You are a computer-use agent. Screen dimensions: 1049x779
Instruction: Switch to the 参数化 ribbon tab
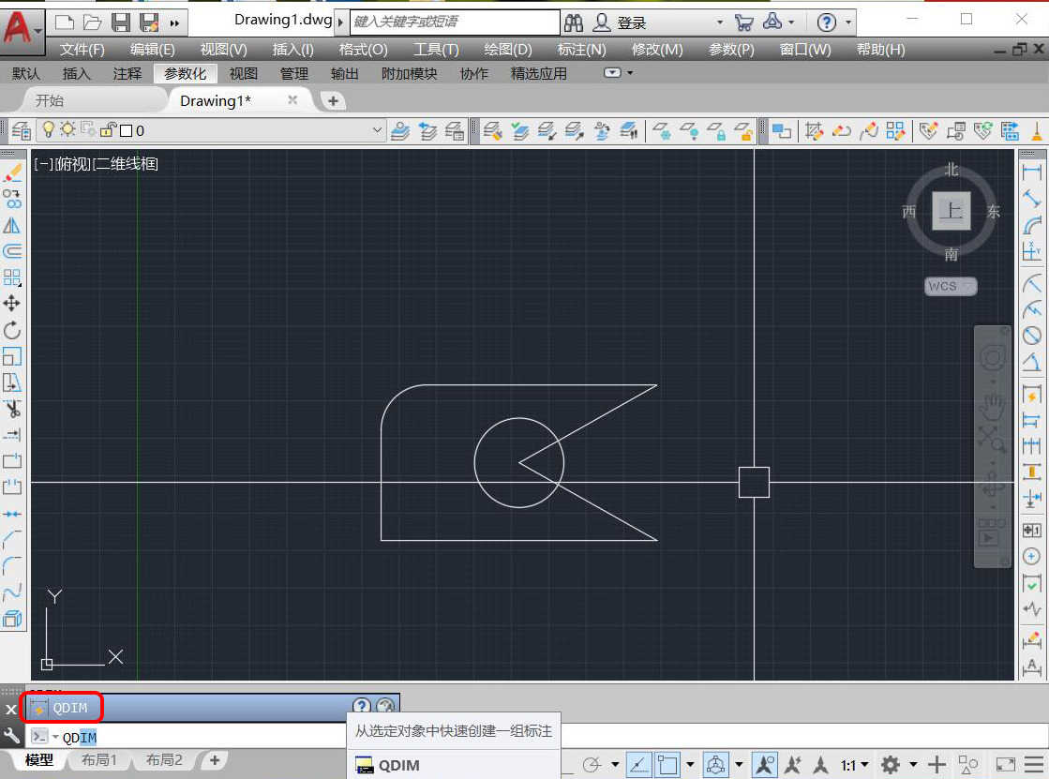(186, 74)
